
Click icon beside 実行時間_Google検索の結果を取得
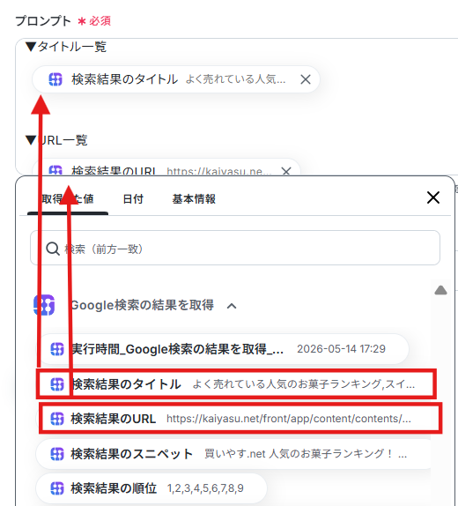pos(57,349)
